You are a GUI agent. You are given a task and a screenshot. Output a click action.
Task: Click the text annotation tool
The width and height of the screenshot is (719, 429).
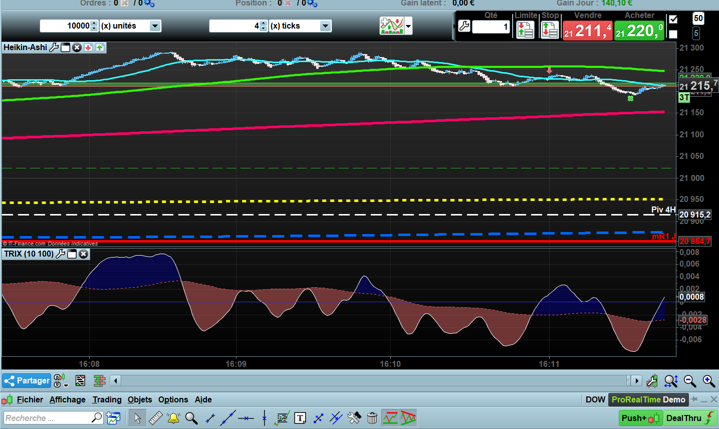pyautogui.click(x=300, y=418)
